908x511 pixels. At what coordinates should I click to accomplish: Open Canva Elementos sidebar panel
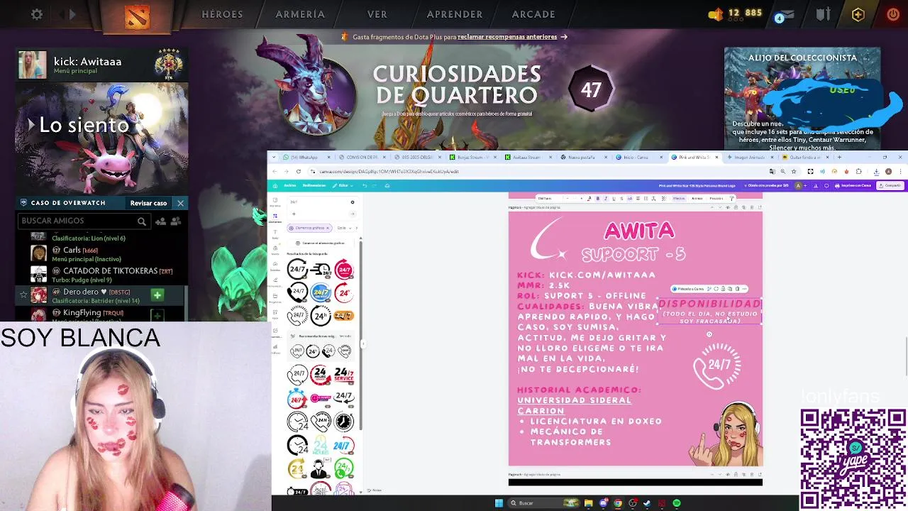click(x=275, y=219)
